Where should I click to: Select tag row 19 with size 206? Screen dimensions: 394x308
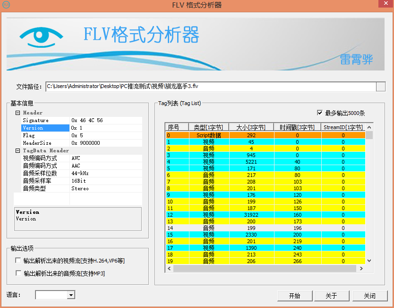[x=266, y=261]
